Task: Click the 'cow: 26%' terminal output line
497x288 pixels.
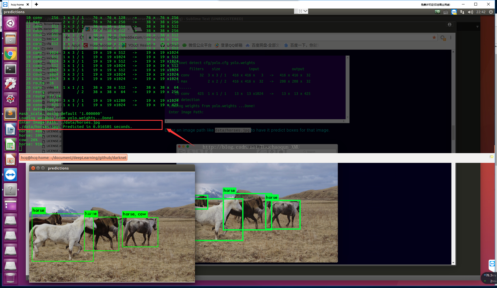Action: pyautogui.click(x=28, y=140)
